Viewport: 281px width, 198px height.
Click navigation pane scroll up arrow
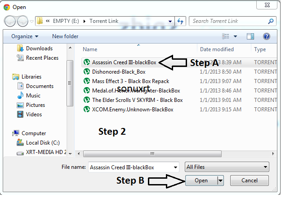(70, 48)
